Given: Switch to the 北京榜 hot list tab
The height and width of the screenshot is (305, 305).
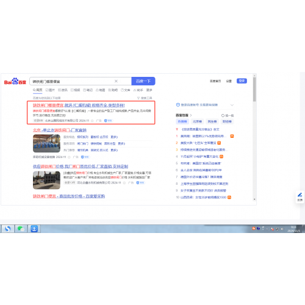Looking at the screenshot, I should (197, 121).
